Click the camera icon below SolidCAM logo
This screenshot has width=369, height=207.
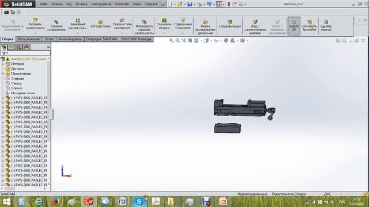pos(6,12)
